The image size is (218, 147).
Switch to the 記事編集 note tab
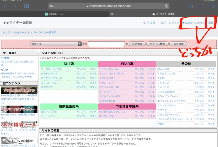click(x=54, y=14)
